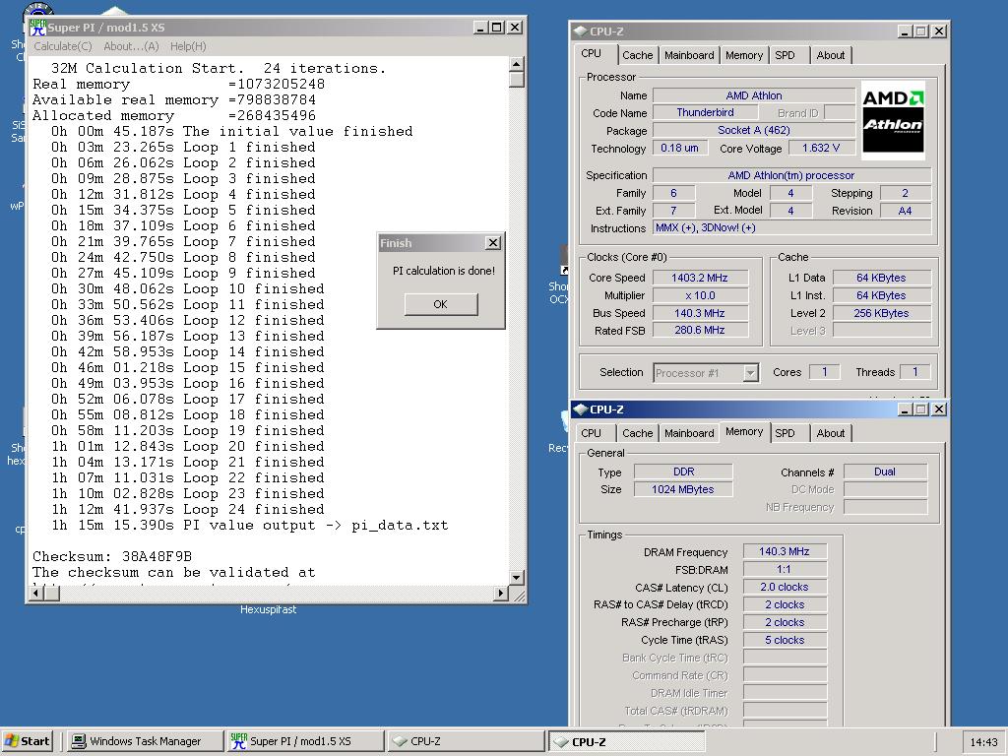
Task: Minimize the lower CPU-Z window
Action: 906,409
